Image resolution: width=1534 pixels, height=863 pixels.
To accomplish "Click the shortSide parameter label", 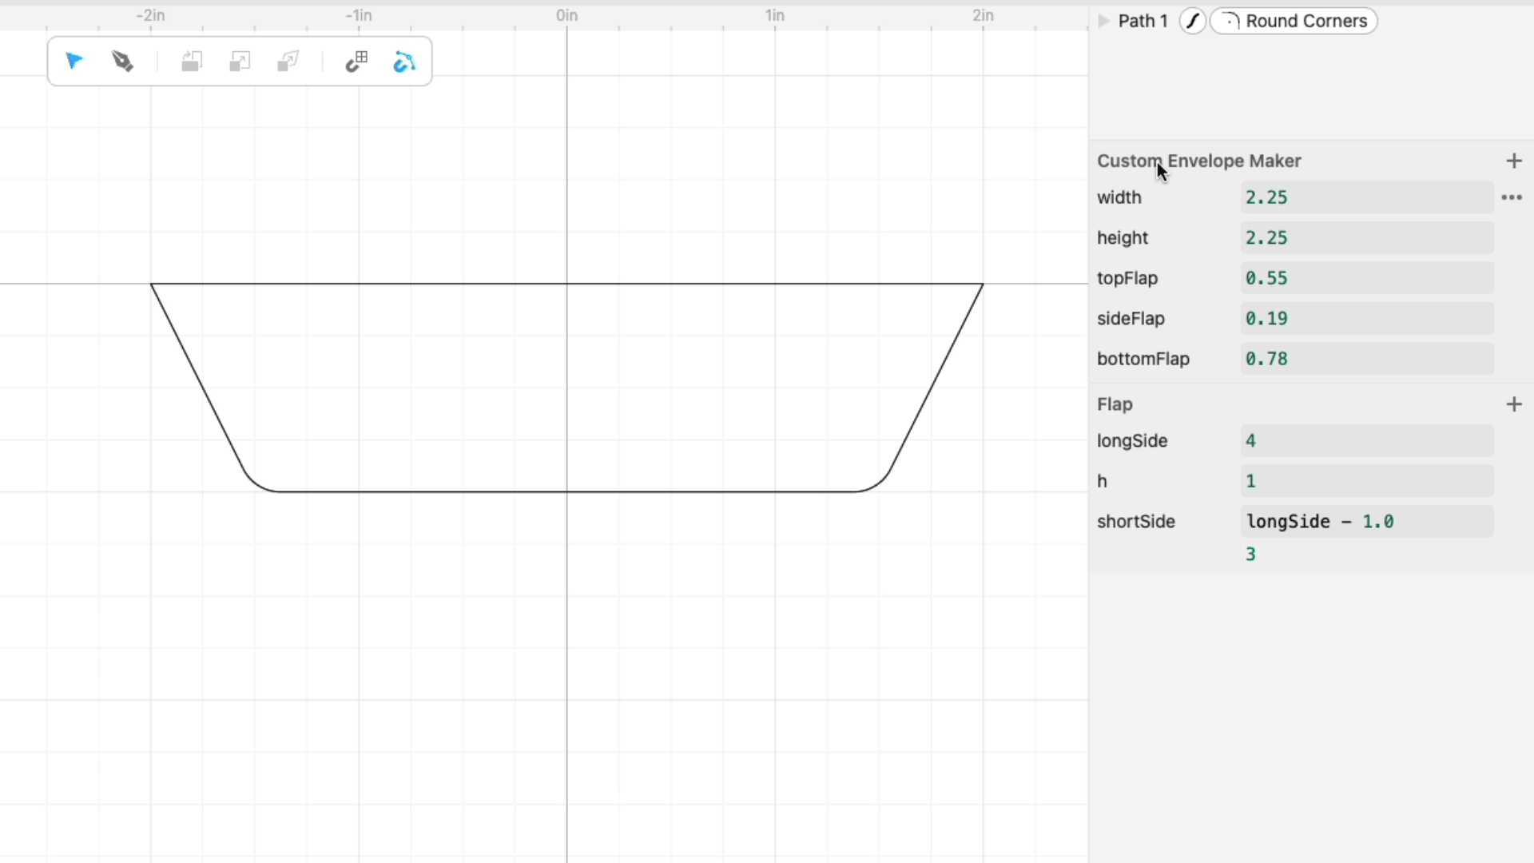I will (1135, 521).
